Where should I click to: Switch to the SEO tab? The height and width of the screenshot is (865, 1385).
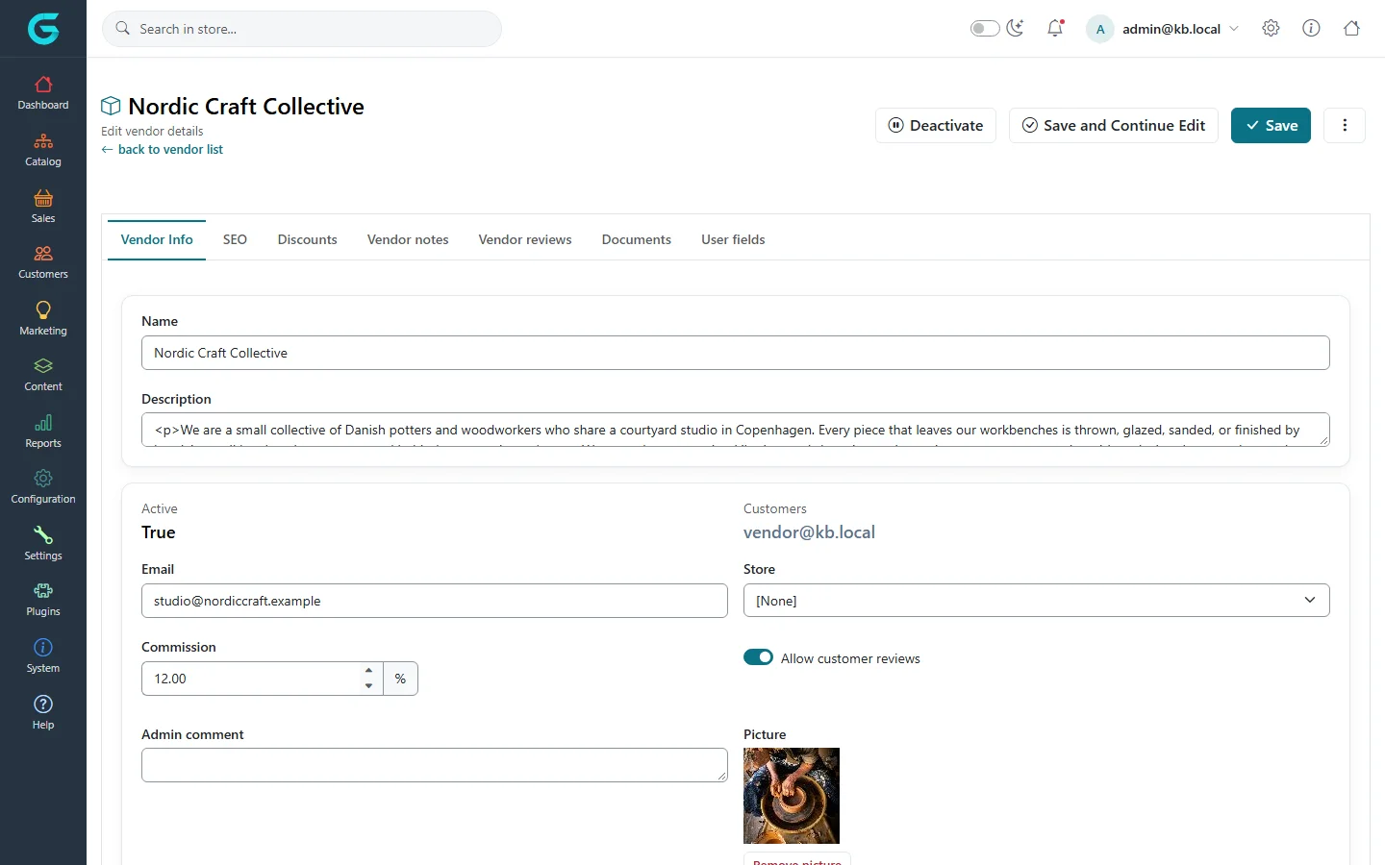pyautogui.click(x=235, y=239)
